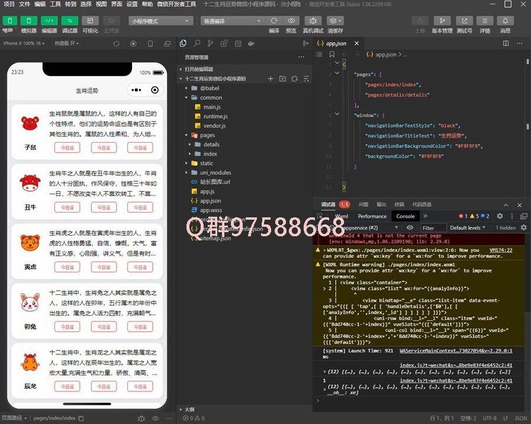Click the console Filter input field

[433, 228]
